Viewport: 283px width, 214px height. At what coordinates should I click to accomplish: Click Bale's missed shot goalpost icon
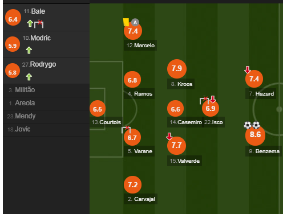click(39, 24)
